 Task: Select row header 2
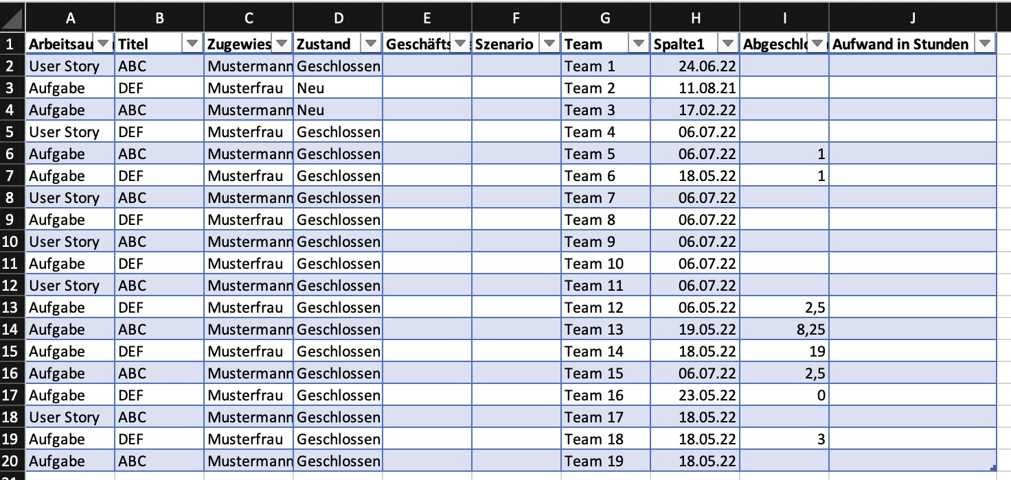13,66
